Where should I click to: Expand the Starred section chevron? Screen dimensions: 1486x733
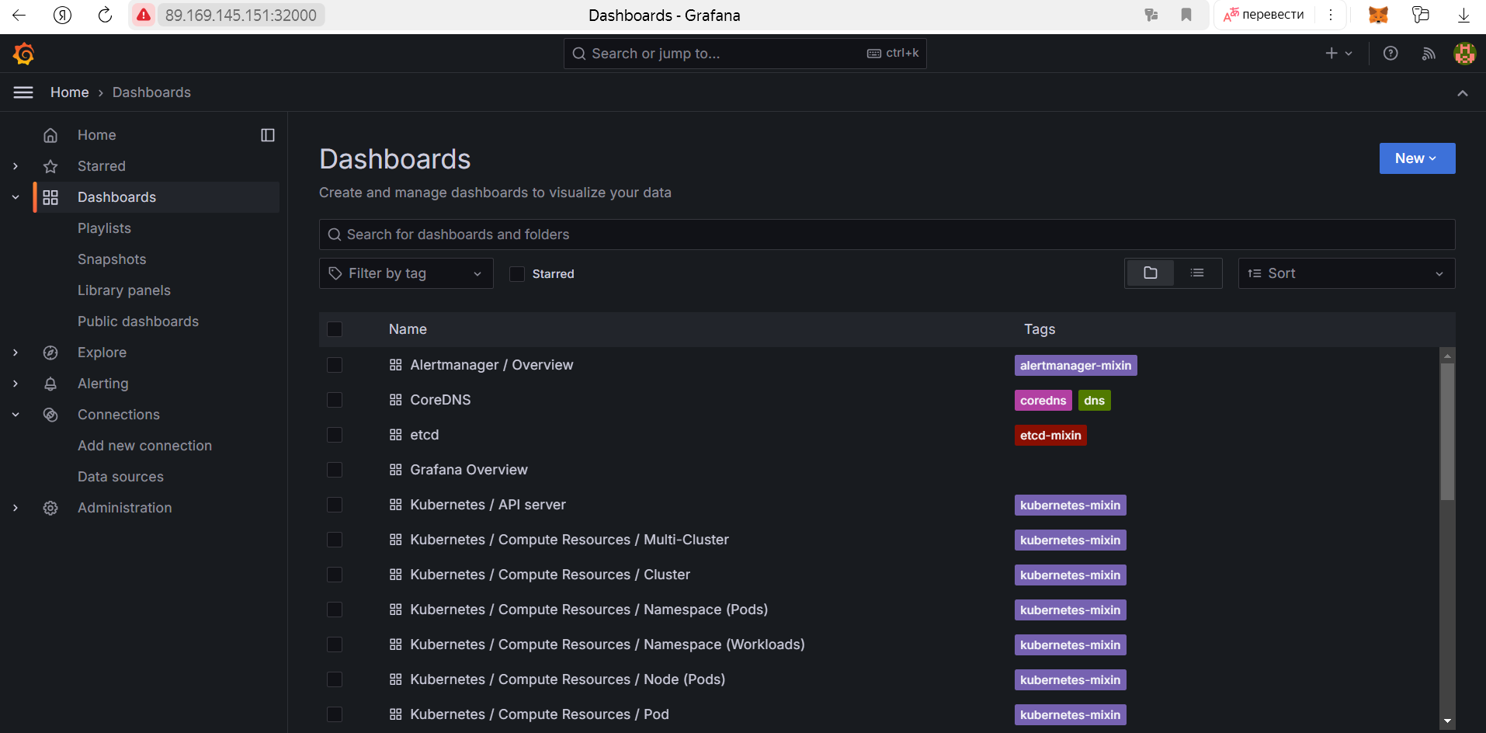coord(16,166)
